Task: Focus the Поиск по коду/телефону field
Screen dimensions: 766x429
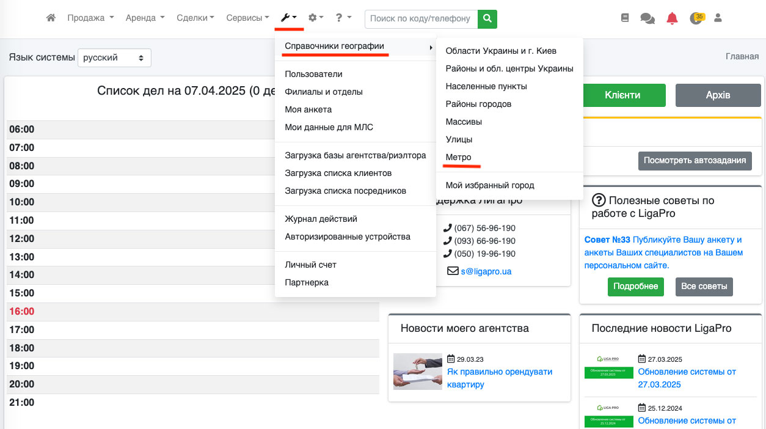Action: pyautogui.click(x=421, y=18)
